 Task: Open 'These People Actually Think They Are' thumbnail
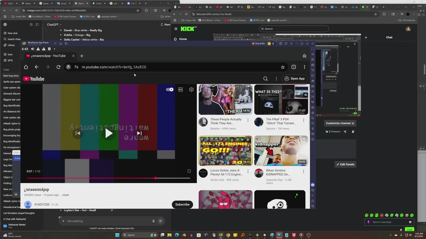(x=225, y=100)
